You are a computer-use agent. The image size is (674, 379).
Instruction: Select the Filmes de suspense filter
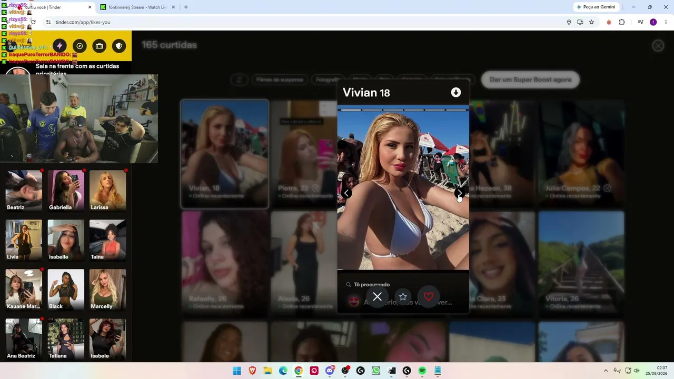(x=280, y=79)
